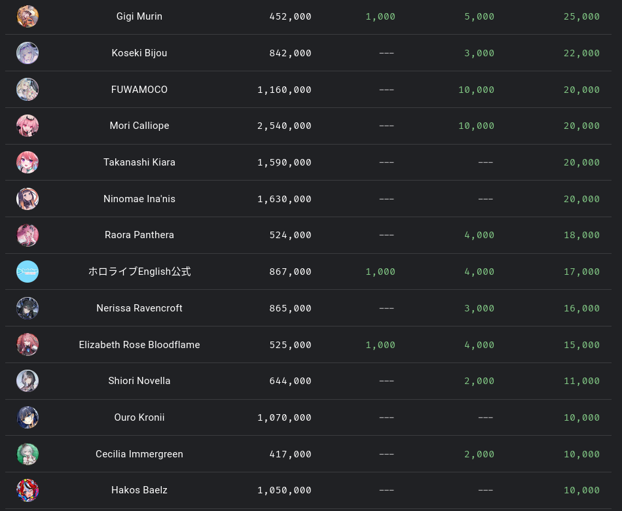Select Takanashi Kiara's avatar icon

pyautogui.click(x=27, y=162)
